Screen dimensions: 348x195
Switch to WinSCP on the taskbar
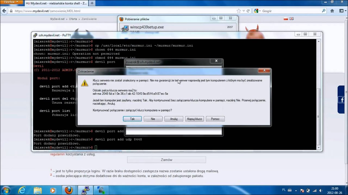click(x=101, y=190)
